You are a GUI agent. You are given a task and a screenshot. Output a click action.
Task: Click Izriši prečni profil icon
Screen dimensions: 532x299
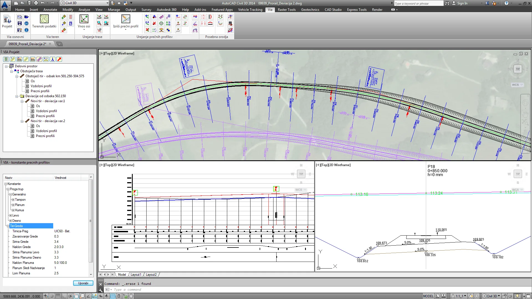coord(126,19)
